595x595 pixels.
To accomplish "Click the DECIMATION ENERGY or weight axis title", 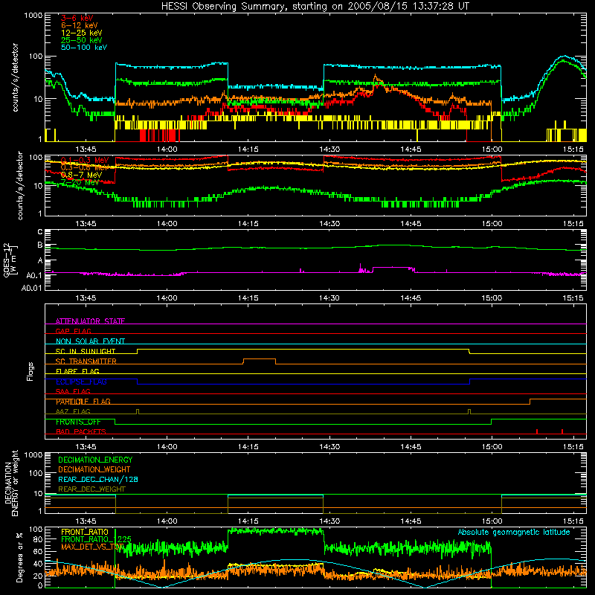I will point(11,483).
